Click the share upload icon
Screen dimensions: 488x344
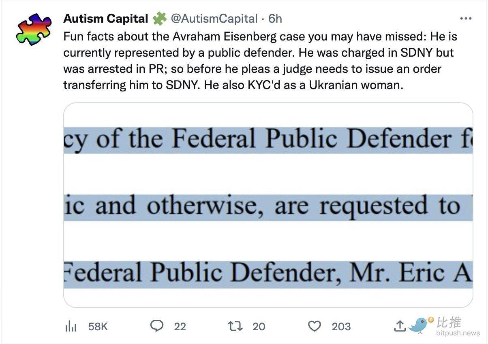(x=400, y=326)
